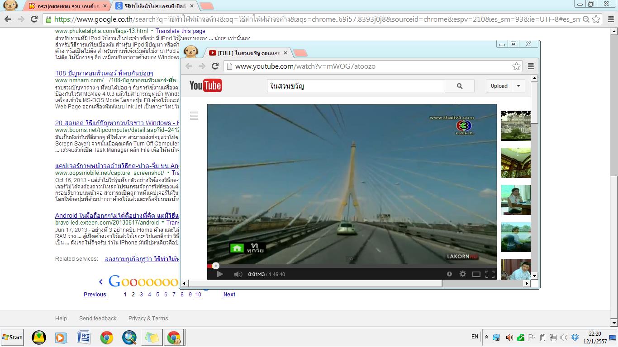Image resolution: width=618 pixels, height=347 pixels.
Task: Expand dropdown arrow next to phuketalpha URL
Action: tap(152, 31)
